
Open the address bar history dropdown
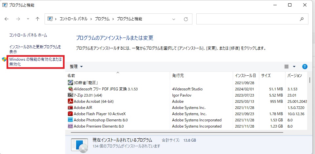click(174, 19)
